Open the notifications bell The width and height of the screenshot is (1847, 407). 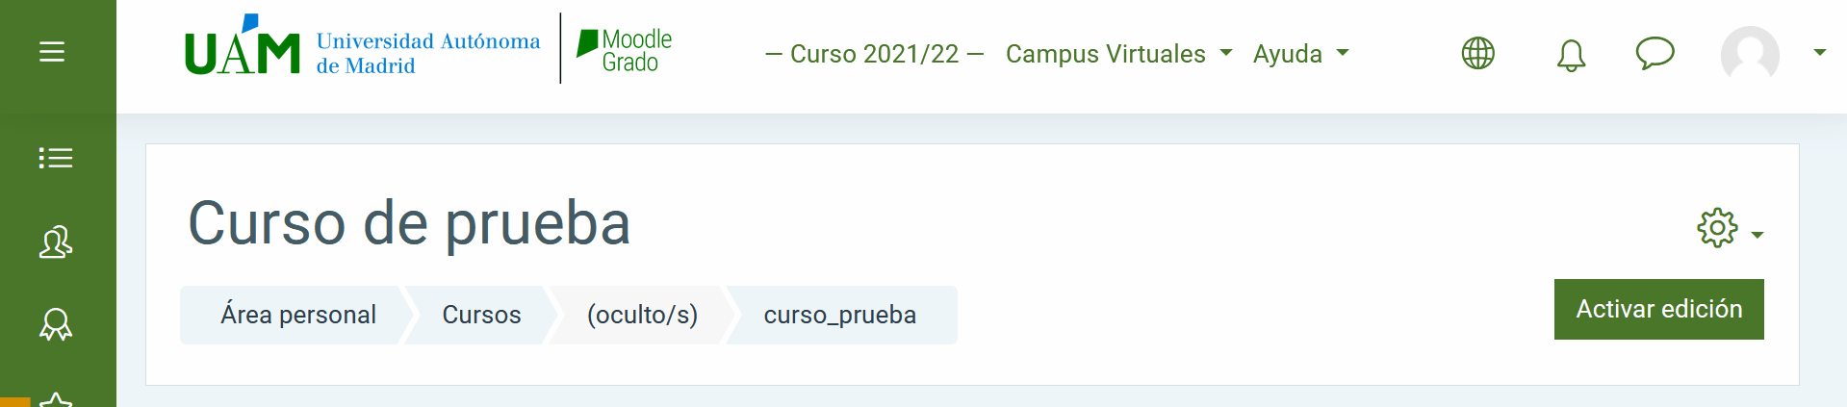1571,55
